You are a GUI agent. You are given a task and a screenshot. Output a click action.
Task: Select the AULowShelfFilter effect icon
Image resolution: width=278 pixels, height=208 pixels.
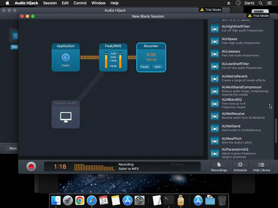pyautogui.click(x=215, y=66)
